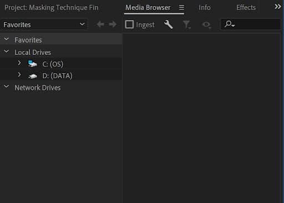
Task: Click the forward navigation arrow
Action: pos(113,24)
